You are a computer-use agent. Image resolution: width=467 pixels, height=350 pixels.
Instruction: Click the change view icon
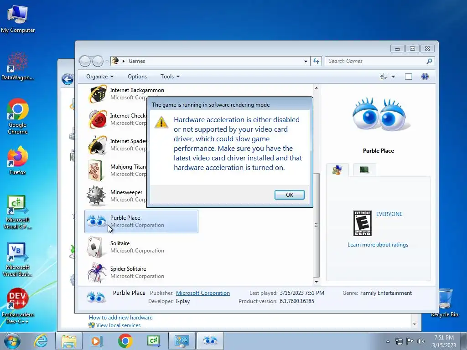click(384, 77)
